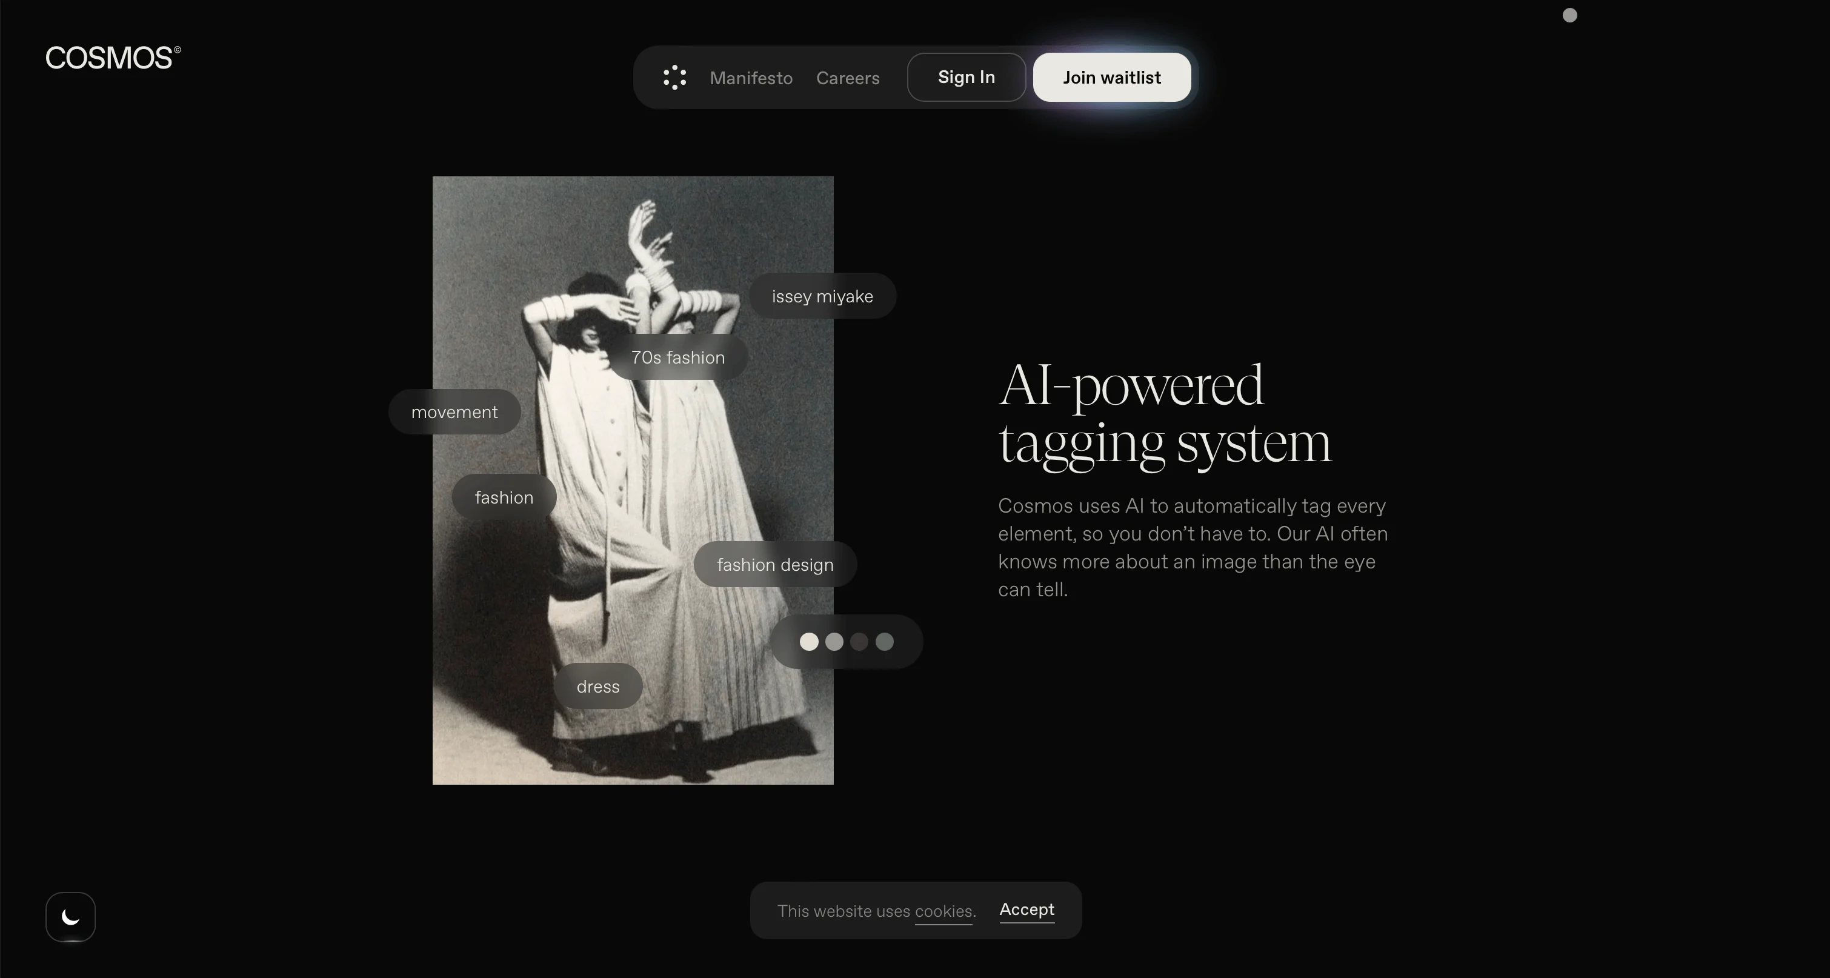Screen dimensions: 1830x978
Task: Toggle dark mode with the moon icon
Action: pos(70,916)
